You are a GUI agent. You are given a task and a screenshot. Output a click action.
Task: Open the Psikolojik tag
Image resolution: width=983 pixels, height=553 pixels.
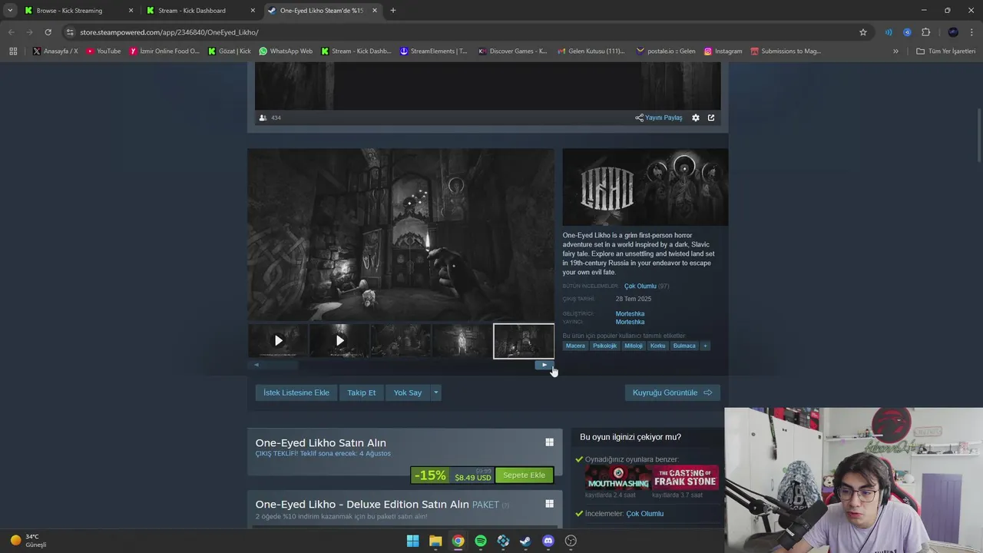[604, 346]
